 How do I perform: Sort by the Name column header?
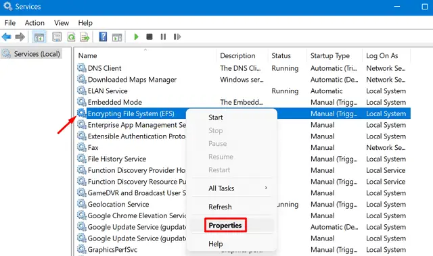[x=87, y=55]
